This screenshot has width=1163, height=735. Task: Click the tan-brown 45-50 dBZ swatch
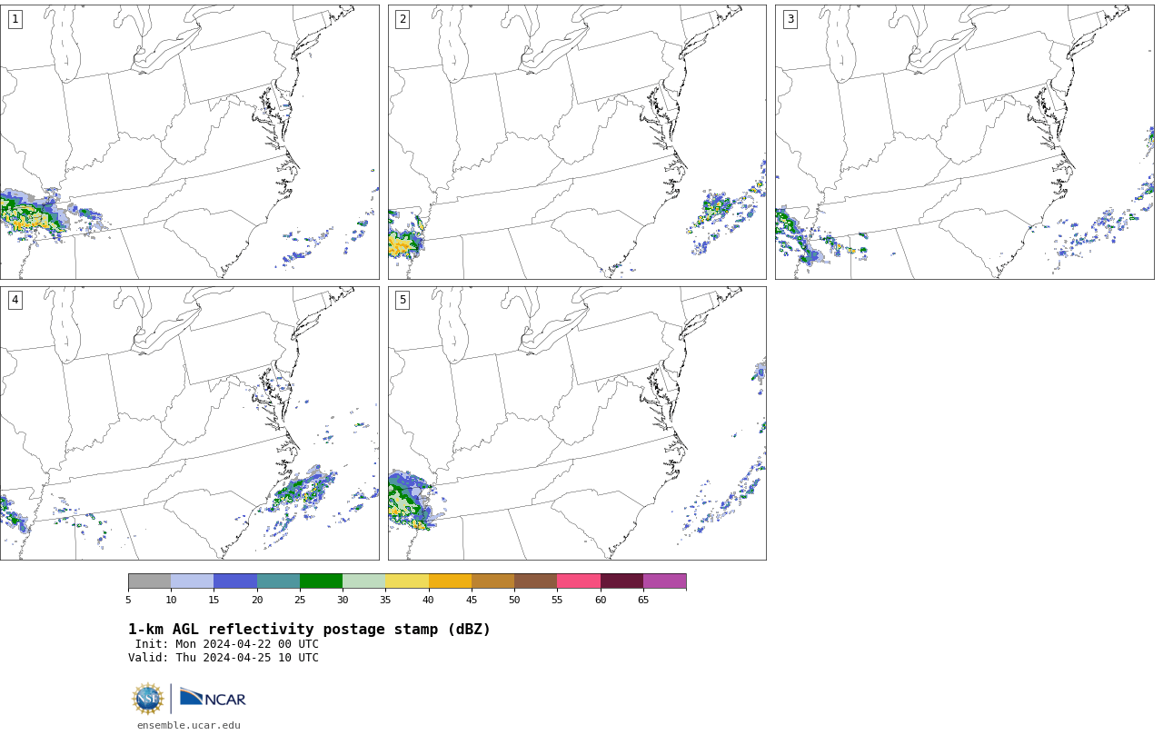(492, 581)
